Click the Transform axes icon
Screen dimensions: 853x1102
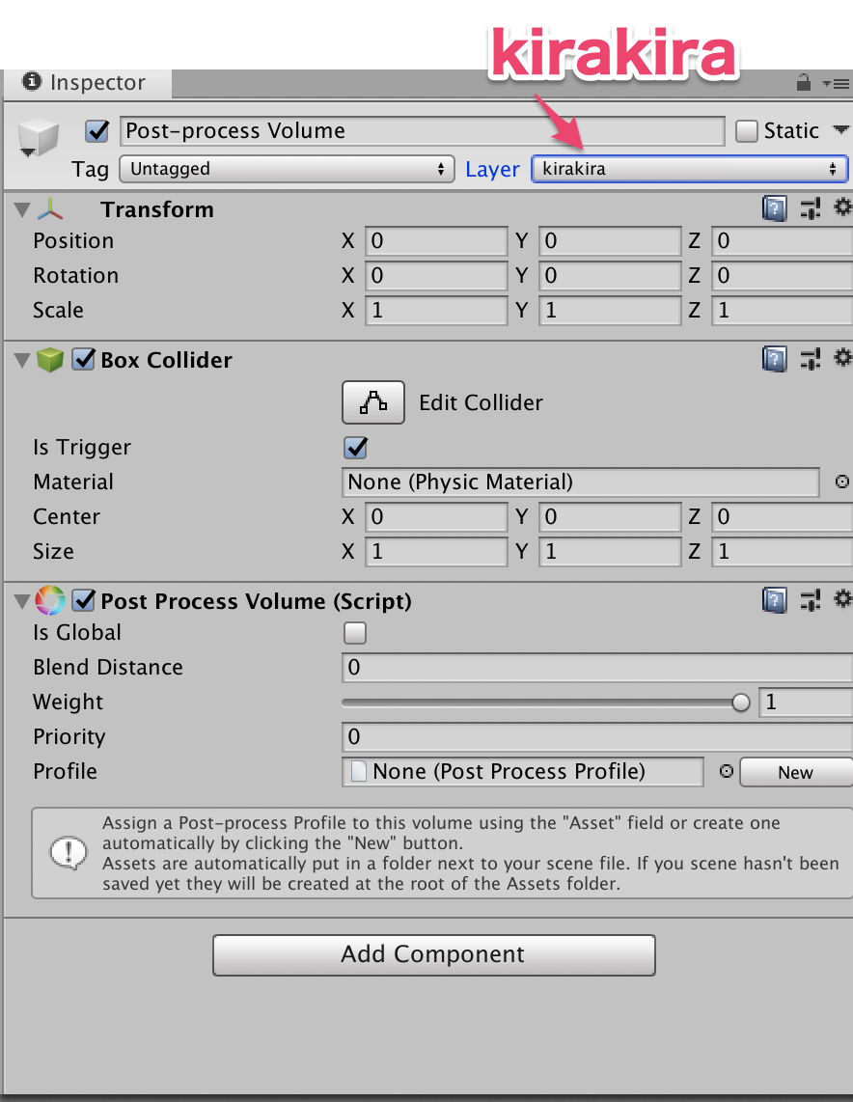[50, 208]
